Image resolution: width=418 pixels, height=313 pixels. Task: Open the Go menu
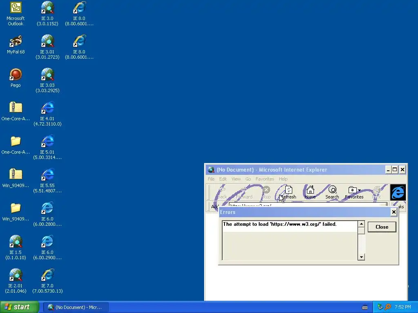click(x=248, y=179)
